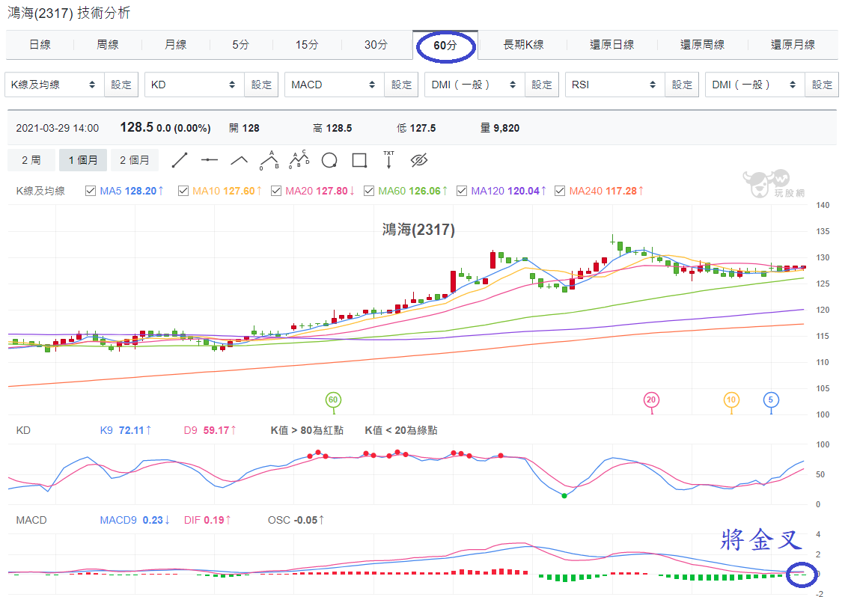Open the MACD indicator dropdown
The image size is (854, 597).
click(335, 85)
